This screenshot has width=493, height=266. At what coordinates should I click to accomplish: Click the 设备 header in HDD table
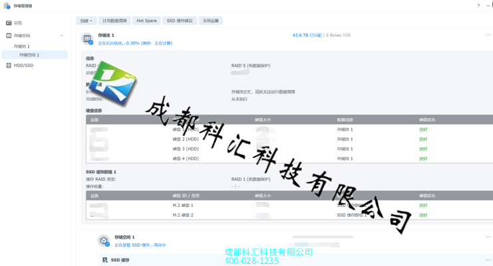tap(94, 119)
